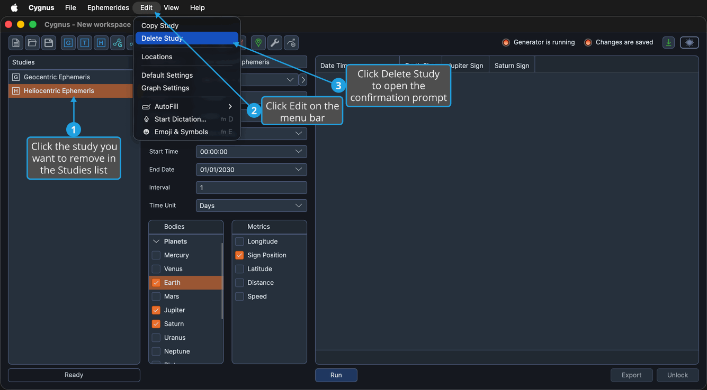This screenshot has width=707, height=390.
Task: Toggle the sun theme switch icon
Action: click(690, 43)
